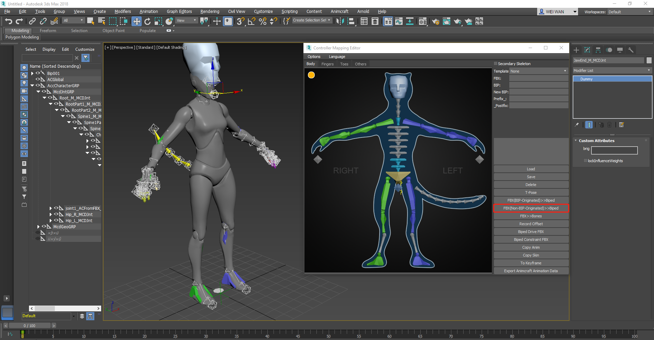Open the Render Setup teapot icon
Viewport: 654px width, 340px height.
(x=435, y=21)
